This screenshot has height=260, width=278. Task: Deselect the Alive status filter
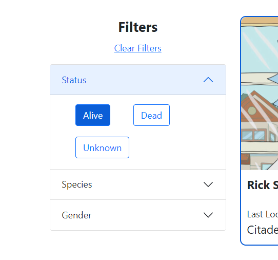click(x=93, y=115)
